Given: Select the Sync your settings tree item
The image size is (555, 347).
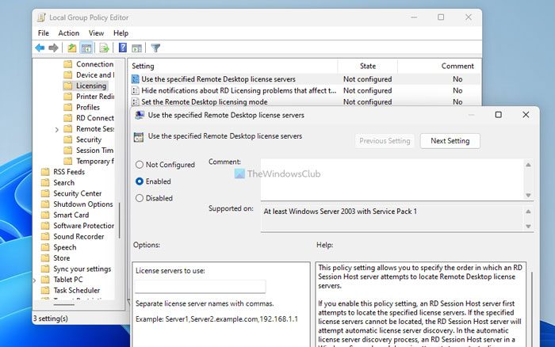Looking at the screenshot, I should pos(82,269).
